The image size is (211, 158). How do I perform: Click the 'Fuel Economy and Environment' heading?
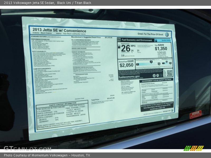pyautogui.click(x=137, y=40)
